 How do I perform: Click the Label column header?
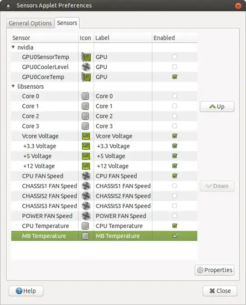(x=123, y=38)
